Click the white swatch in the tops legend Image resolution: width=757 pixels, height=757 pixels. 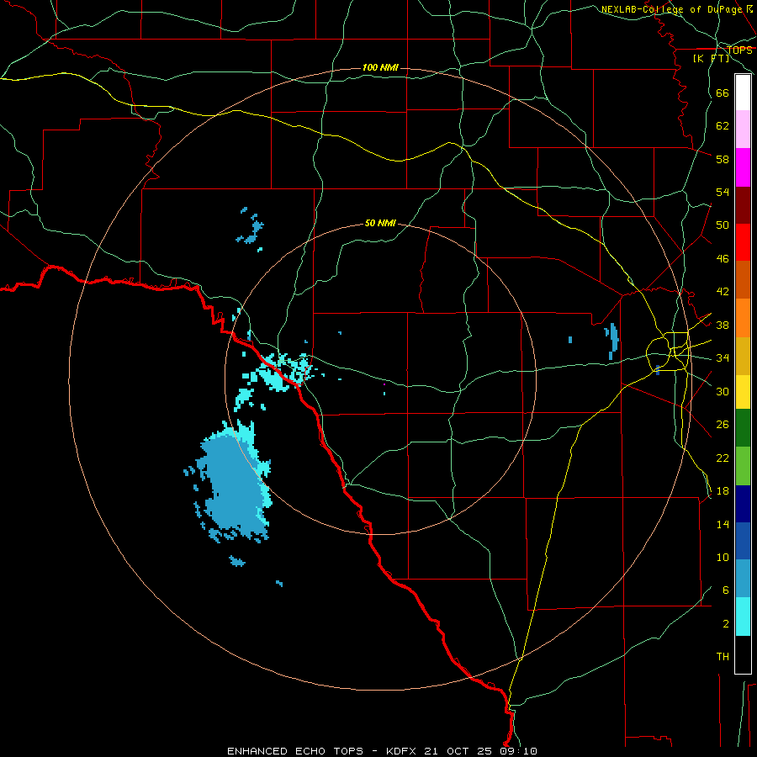pyautogui.click(x=743, y=93)
